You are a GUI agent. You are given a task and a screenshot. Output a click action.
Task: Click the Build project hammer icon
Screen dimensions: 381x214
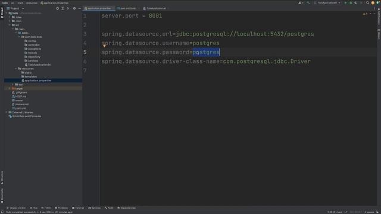[308, 3]
